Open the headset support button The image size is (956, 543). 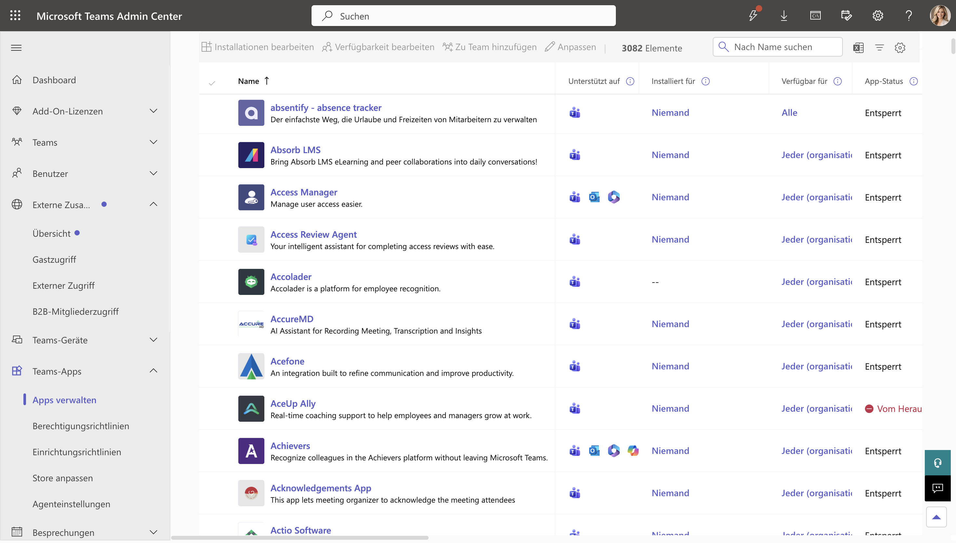[937, 463]
